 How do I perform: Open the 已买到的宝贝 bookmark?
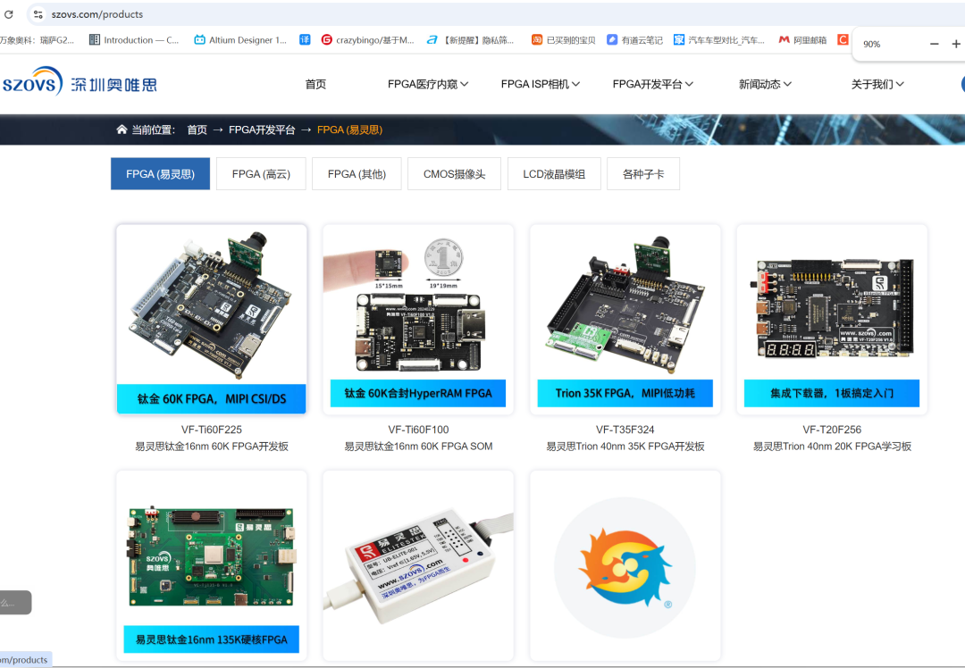[564, 40]
